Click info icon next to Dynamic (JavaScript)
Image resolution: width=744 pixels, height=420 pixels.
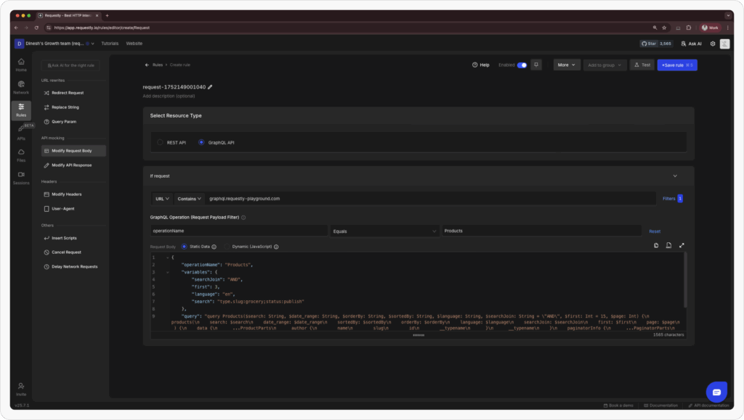coord(276,247)
